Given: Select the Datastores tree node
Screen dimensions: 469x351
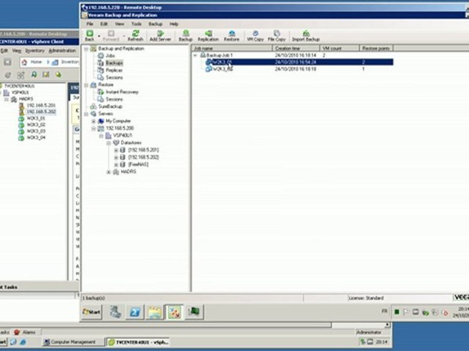Looking at the screenshot, I should (x=131, y=143).
